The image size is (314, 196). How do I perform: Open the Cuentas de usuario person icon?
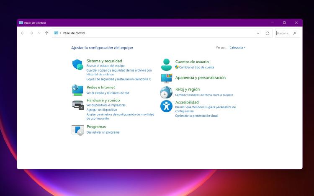tap(166, 64)
